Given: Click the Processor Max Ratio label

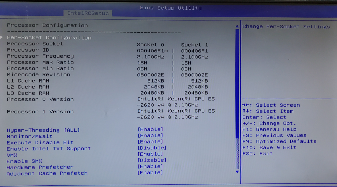Looking at the screenshot, I should 40,62.
